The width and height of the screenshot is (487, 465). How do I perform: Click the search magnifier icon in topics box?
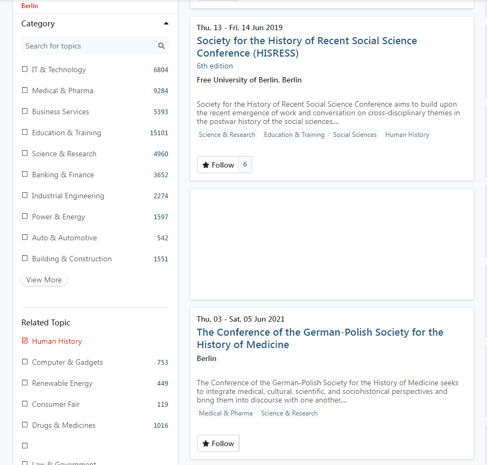[x=161, y=46]
